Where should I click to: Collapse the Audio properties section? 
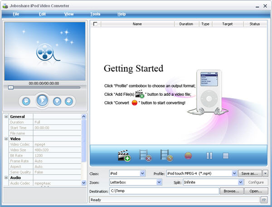6,177
